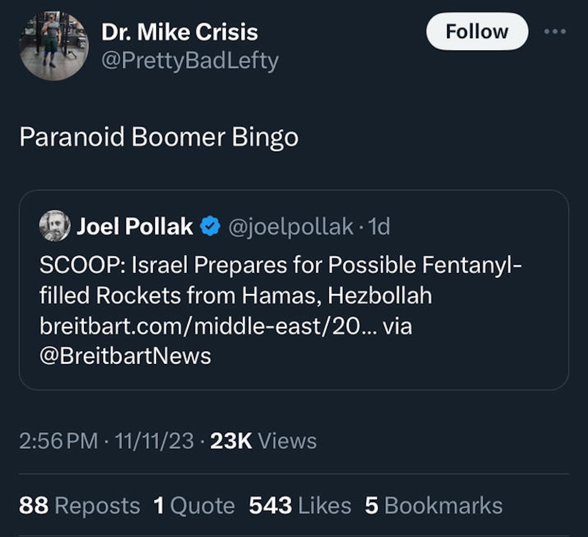Screen dimensions: 588x537
Task: View the 543 Likes list
Action: [x=300, y=506]
